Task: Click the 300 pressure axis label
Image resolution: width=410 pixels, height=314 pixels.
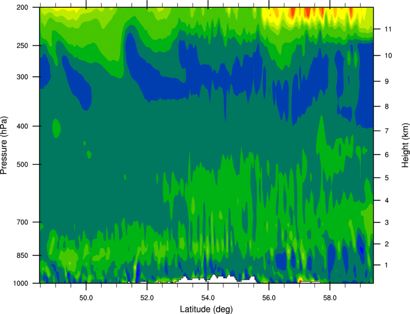Action: tap(23, 77)
